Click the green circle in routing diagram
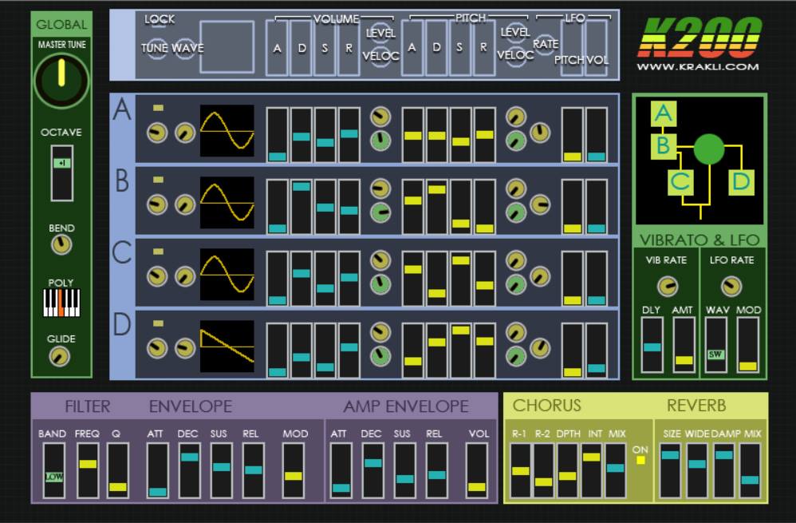This screenshot has height=523, width=796. click(709, 149)
